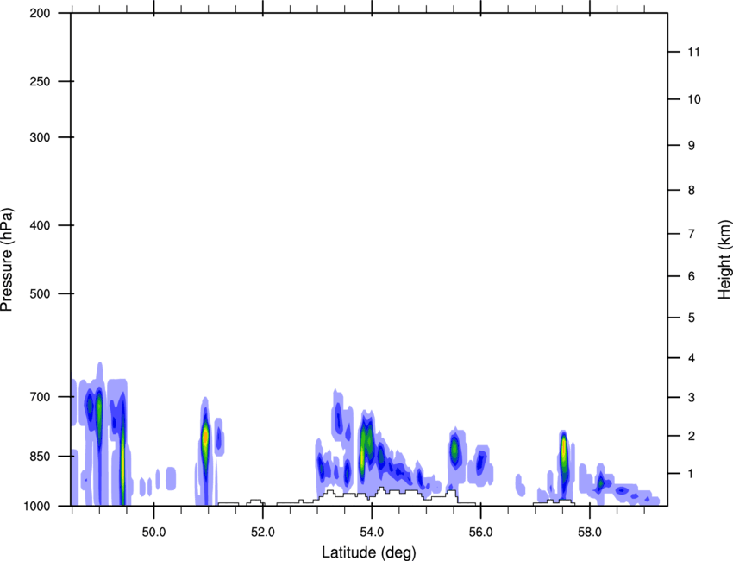The image size is (733, 561).
Task: Click the 9 km height label
Action: coord(692,146)
